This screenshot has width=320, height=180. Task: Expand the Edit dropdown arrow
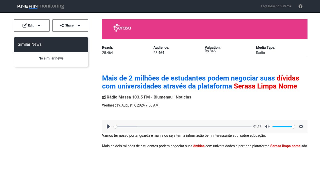coord(39,25)
